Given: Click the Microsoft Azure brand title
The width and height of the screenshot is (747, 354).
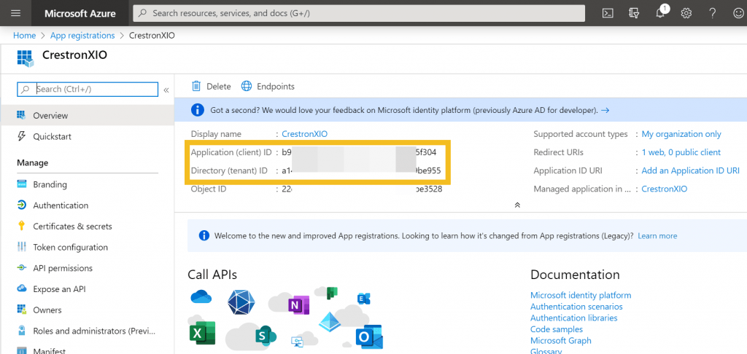Looking at the screenshot, I should (80, 13).
